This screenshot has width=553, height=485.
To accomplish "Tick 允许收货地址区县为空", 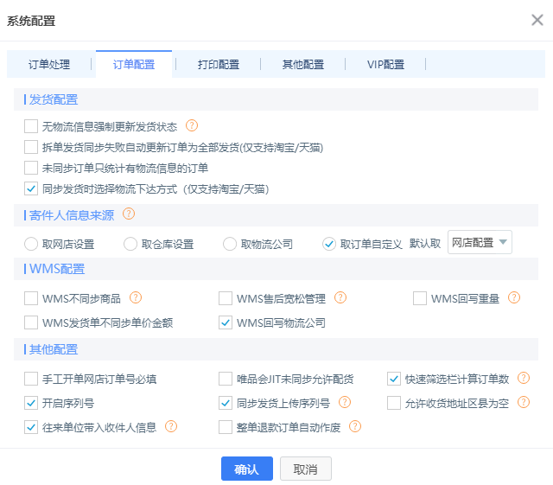I will click(x=394, y=403).
